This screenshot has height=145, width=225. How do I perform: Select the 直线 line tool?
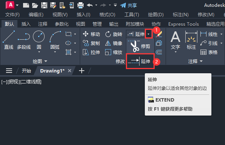point(9,40)
